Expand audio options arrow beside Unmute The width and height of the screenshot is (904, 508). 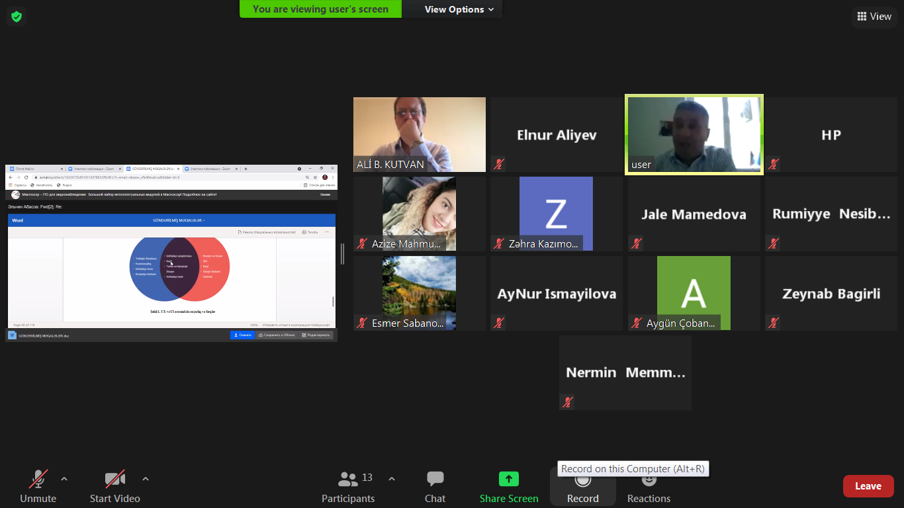click(x=64, y=478)
